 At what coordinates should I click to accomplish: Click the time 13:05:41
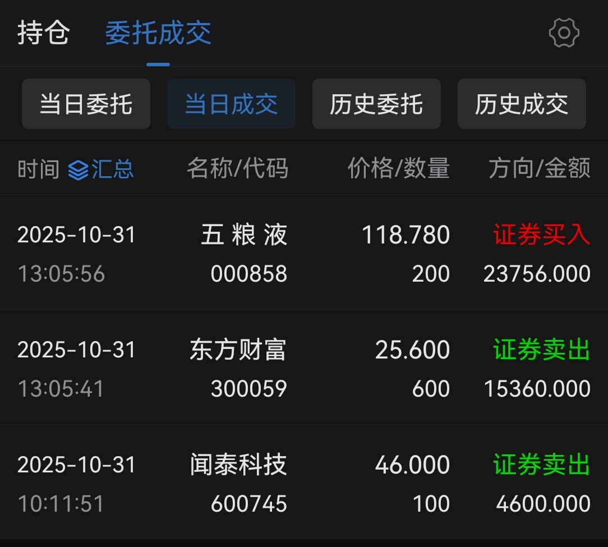click(61, 388)
